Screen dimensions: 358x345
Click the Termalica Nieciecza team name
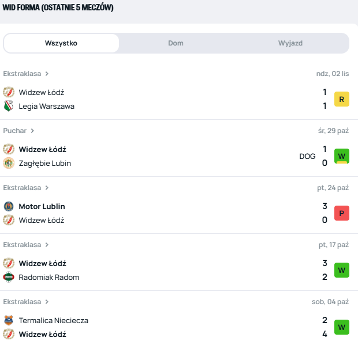coord(53,320)
